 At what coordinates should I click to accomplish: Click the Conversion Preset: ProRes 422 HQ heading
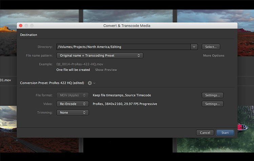52,83
